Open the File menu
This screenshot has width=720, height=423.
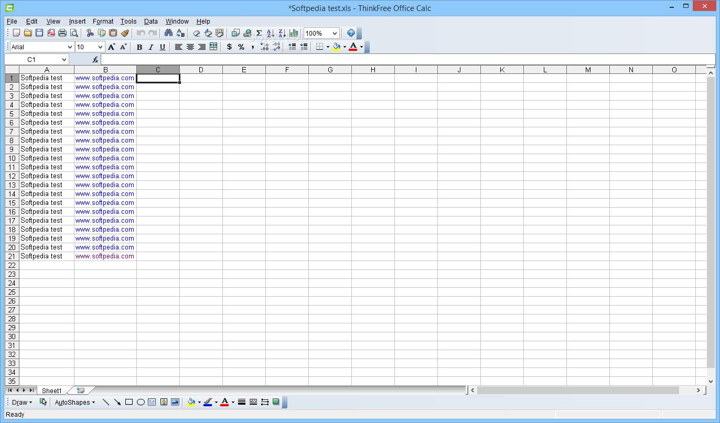tap(12, 21)
